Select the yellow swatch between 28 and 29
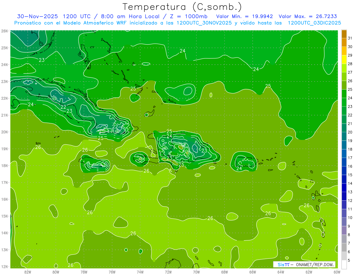 pos(344,60)
